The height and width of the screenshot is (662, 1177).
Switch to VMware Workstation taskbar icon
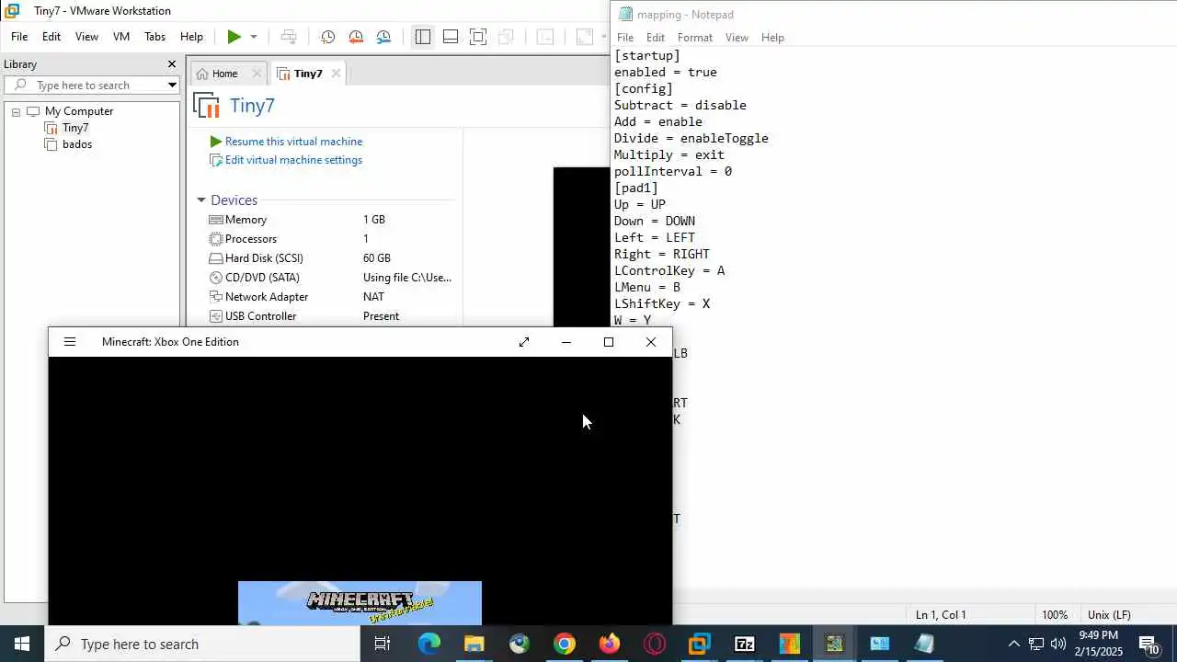coord(700,644)
